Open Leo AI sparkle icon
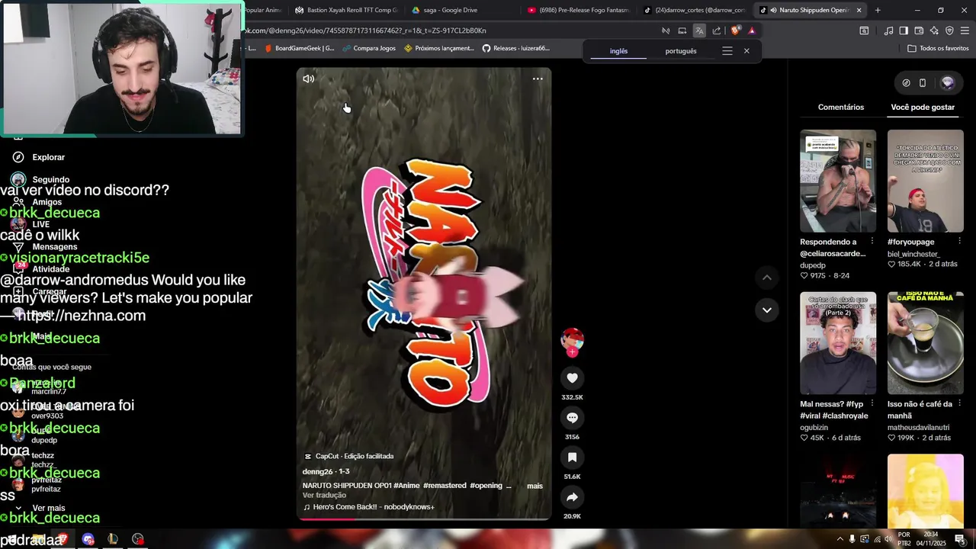Screen dimensions: 976x549 tap(934, 30)
